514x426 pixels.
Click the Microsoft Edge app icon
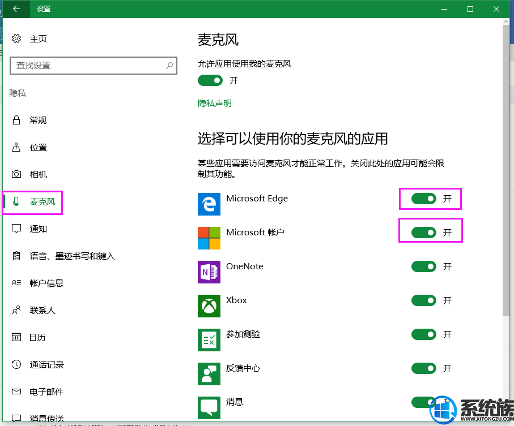pyautogui.click(x=209, y=204)
